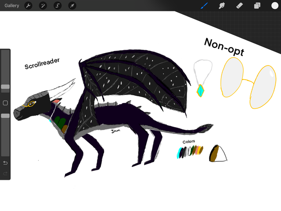Open the Layers panel
281x211 pixels.
[x=257, y=6]
